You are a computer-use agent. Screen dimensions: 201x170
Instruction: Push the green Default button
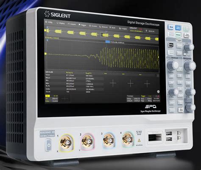click(x=178, y=35)
